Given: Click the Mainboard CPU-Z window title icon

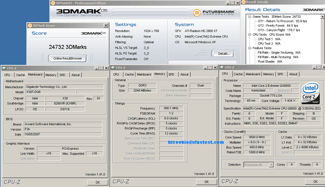Looking at the screenshot, I should 4,68.
